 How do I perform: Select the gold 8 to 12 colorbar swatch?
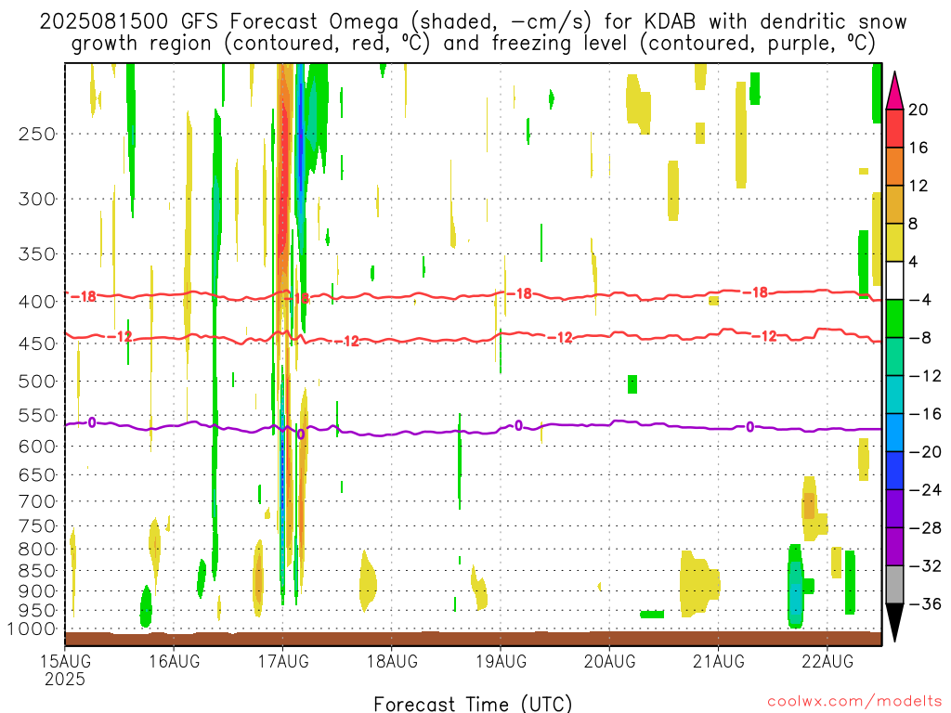pyautogui.click(x=894, y=205)
